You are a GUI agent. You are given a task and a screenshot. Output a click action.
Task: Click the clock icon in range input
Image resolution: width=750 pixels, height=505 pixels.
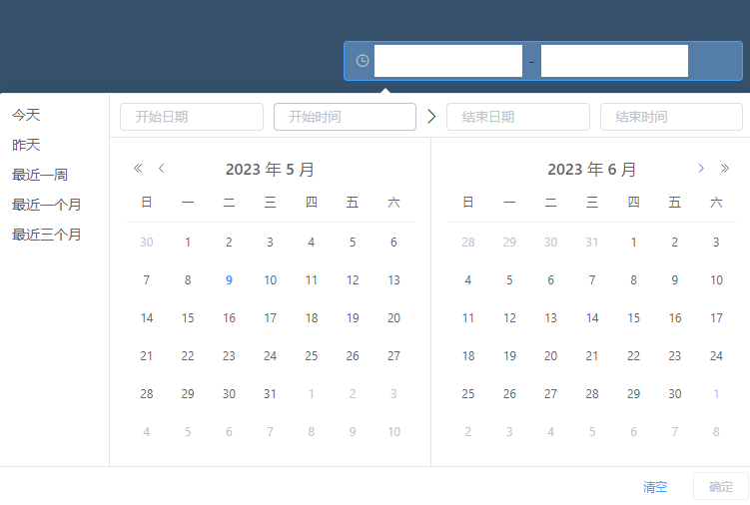[363, 61]
